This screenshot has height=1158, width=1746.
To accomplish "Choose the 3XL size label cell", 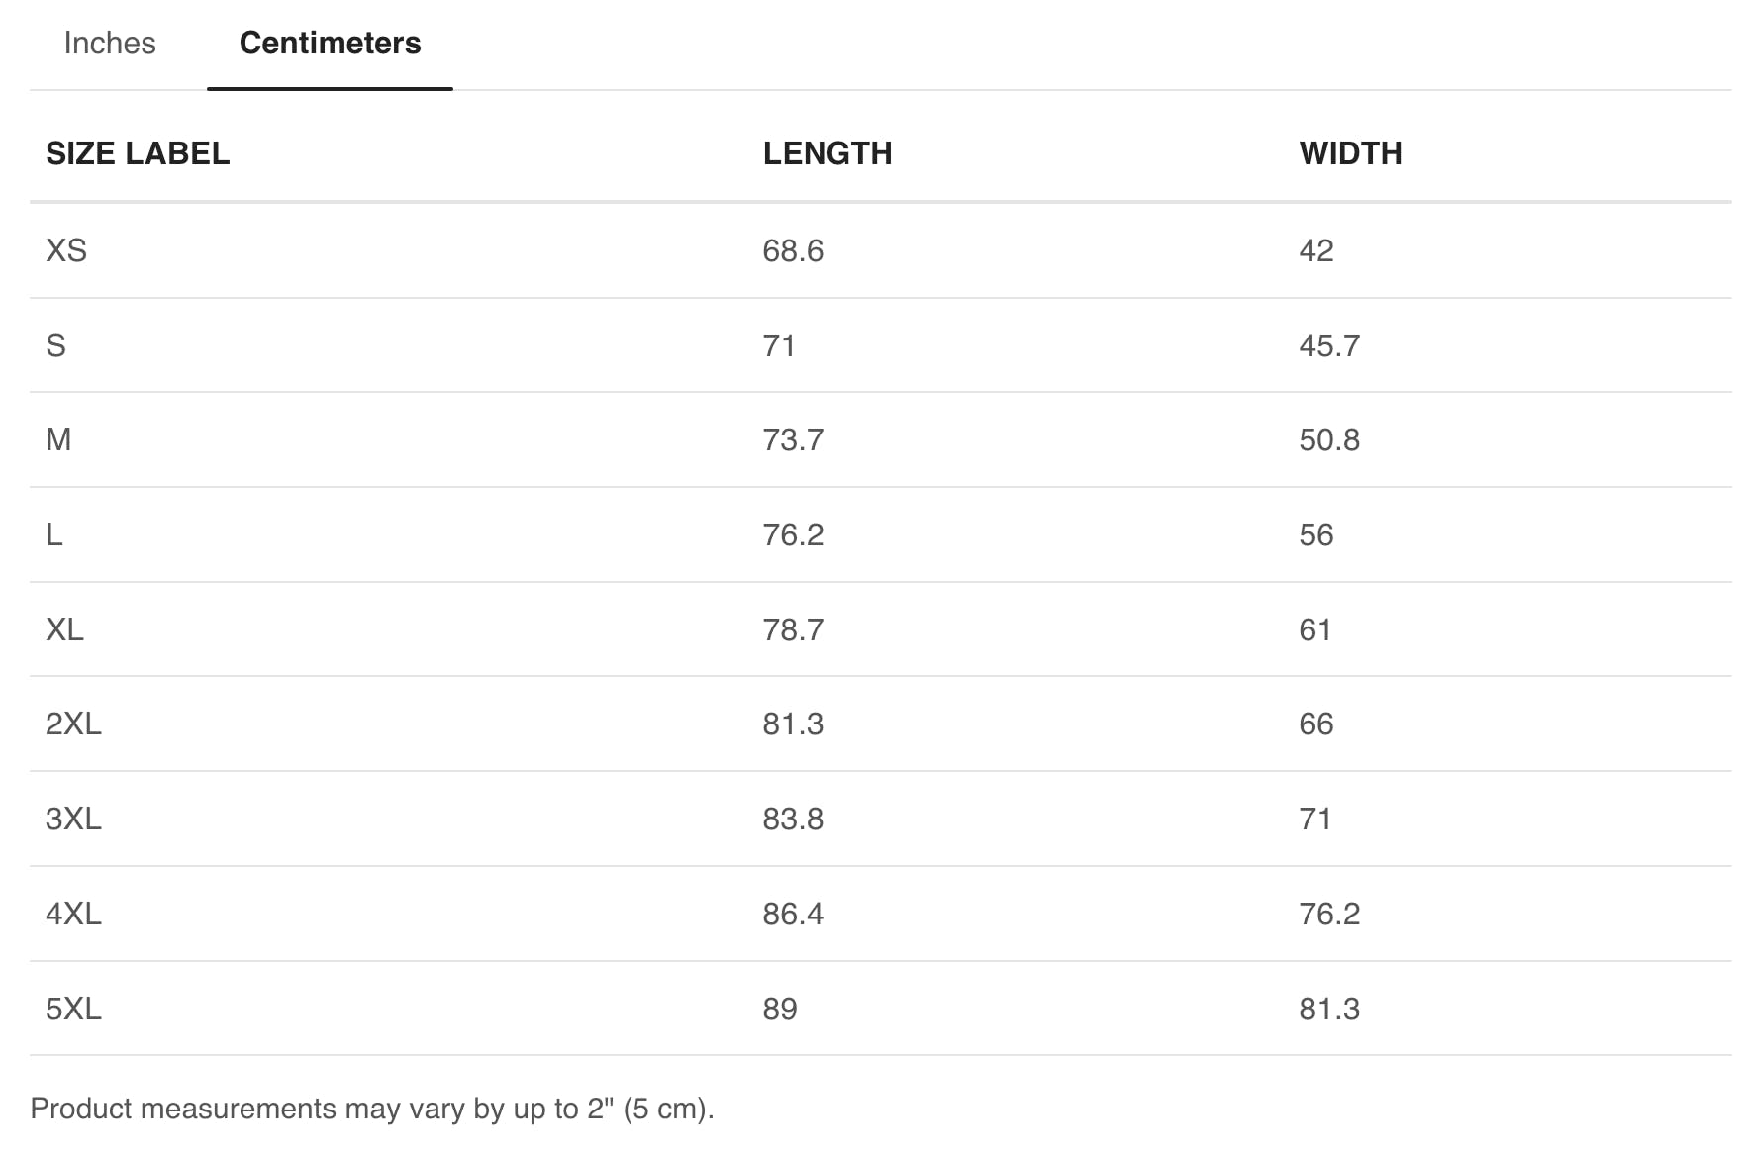I will [73, 819].
